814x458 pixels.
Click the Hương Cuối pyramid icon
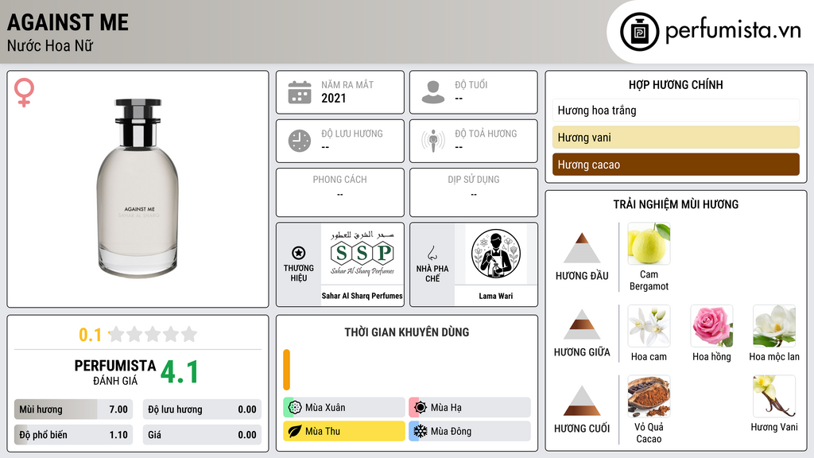point(582,401)
